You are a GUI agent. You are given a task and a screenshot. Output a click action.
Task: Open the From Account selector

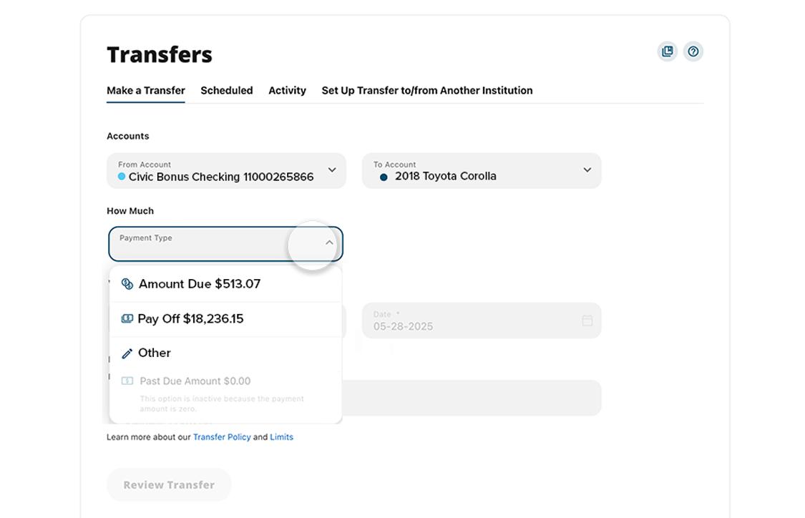pos(226,170)
